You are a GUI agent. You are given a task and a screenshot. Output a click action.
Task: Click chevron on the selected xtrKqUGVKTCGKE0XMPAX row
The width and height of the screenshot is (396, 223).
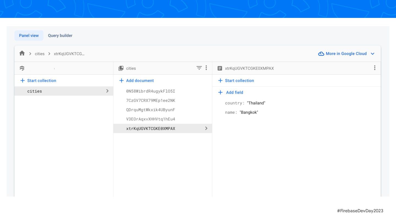coord(206,128)
